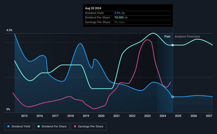This screenshot has width=217, height=134.
Task: Toggle the Earnings Per Share legend button
Action: (x=89, y=127)
